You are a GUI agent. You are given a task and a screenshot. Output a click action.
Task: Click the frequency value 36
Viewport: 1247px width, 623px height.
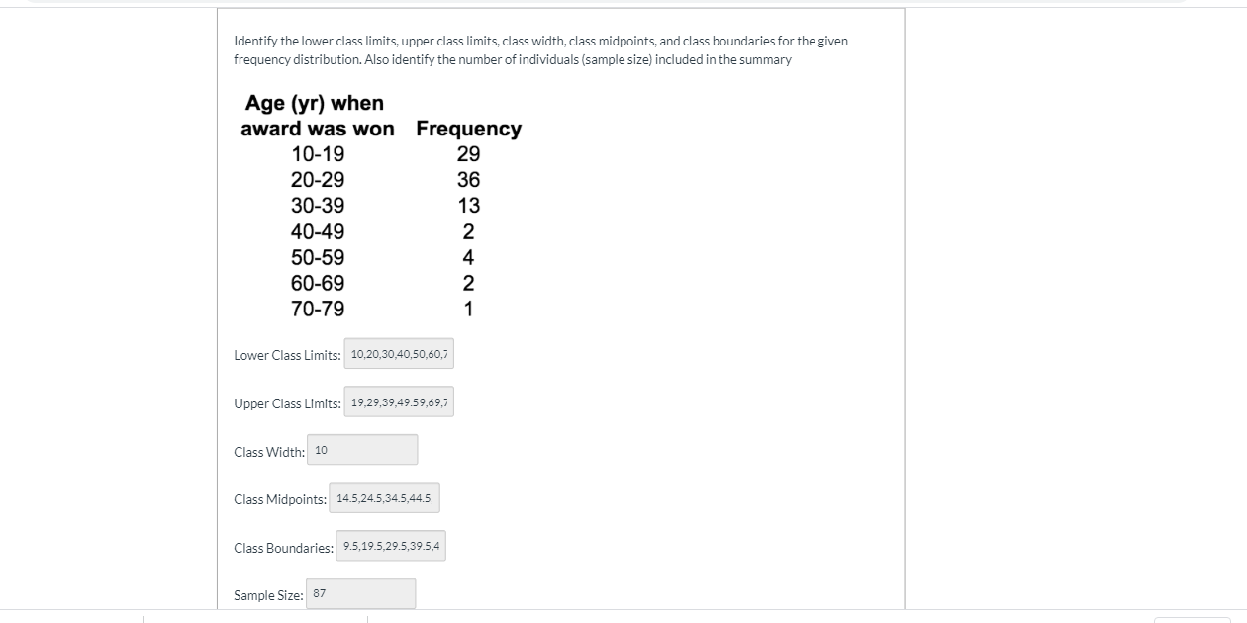click(x=467, y=179)
